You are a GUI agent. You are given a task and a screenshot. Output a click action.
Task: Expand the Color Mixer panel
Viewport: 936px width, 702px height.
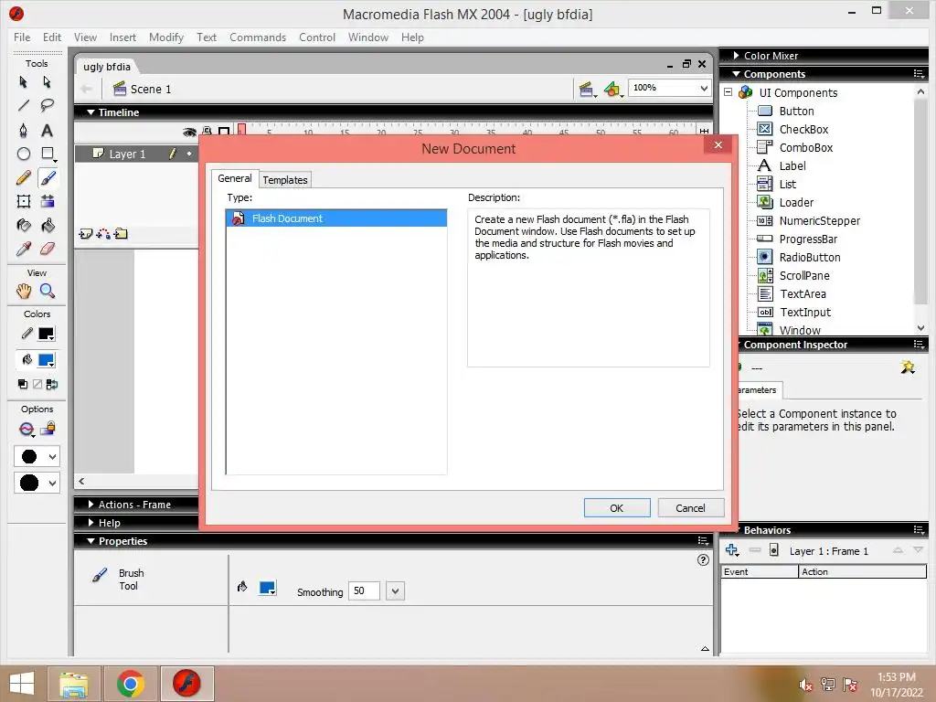[736, 56]
